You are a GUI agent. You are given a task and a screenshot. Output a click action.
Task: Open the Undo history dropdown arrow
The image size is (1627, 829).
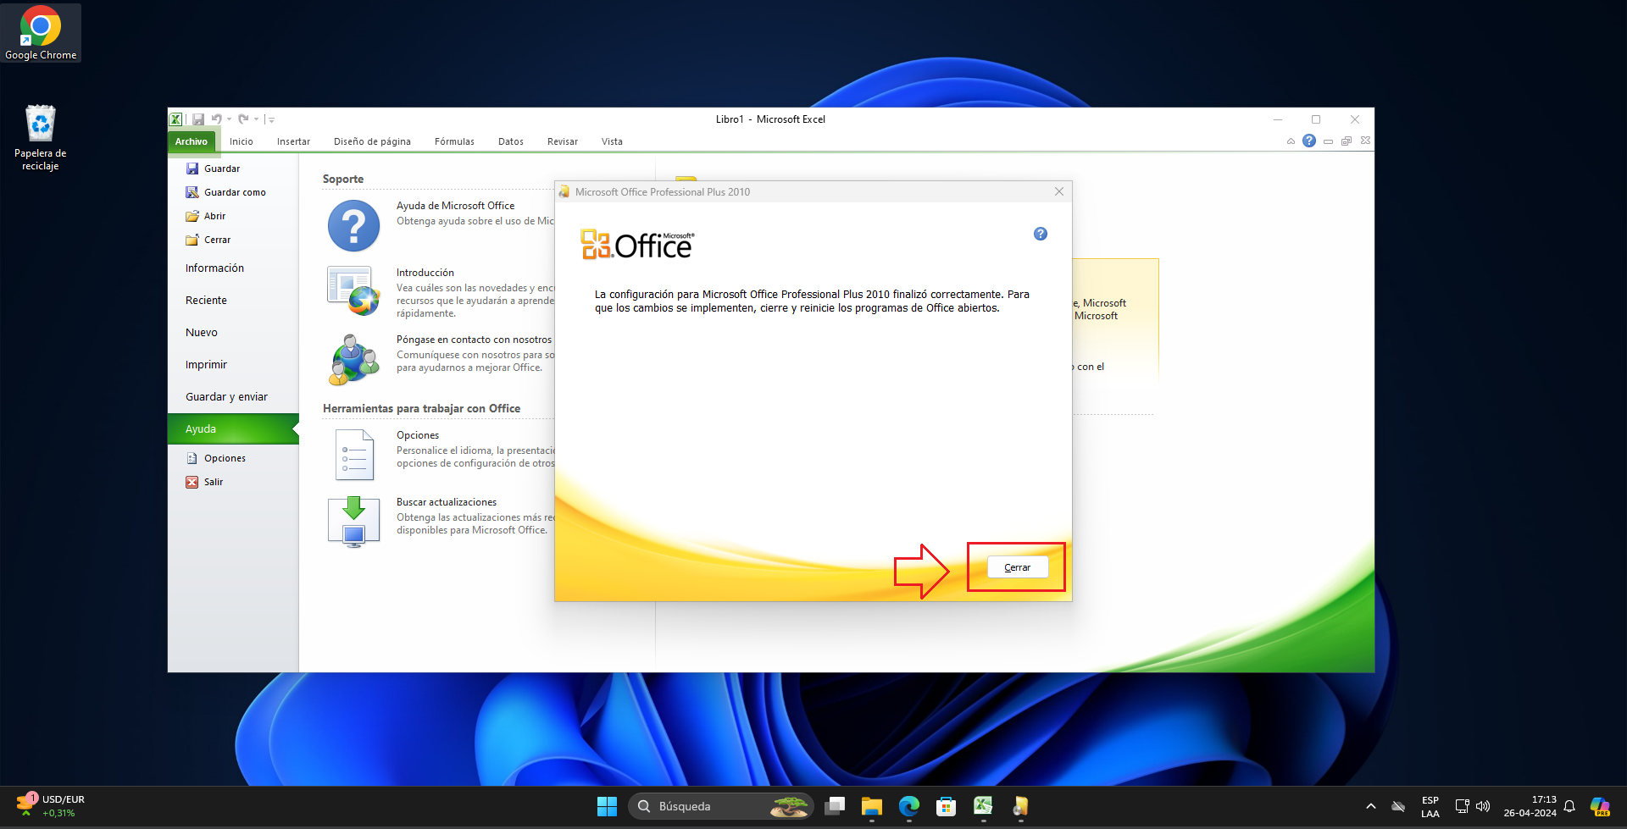(229, 119)
